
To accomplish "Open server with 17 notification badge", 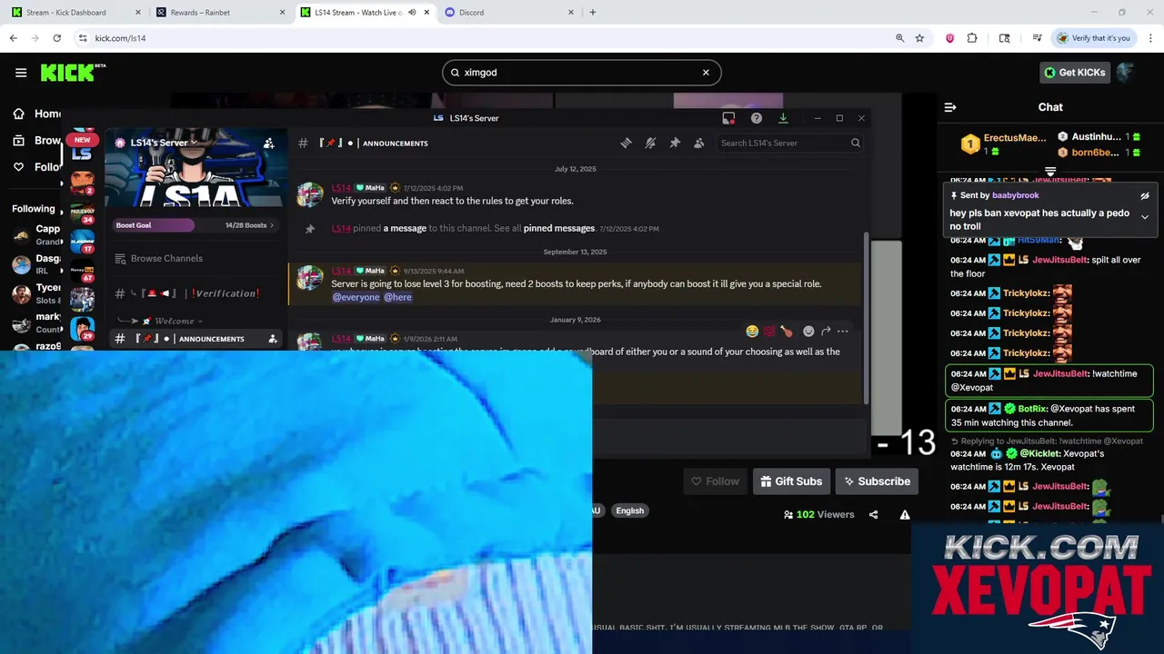I will click(82, 240).
